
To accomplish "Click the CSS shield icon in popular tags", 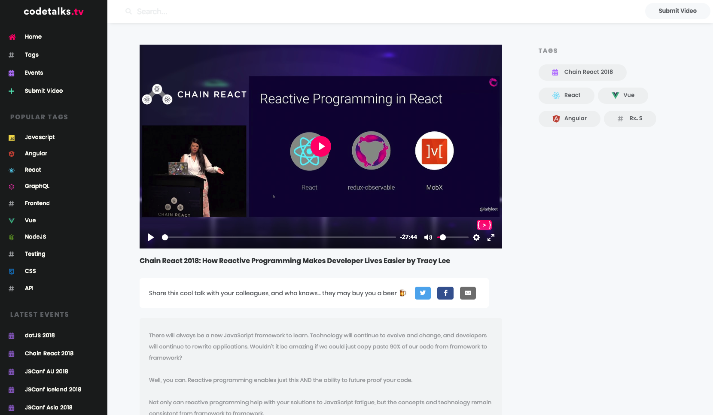I will 12,271.
